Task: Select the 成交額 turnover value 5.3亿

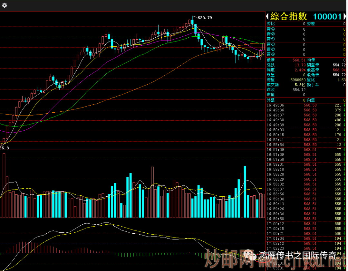Action: coord(300,85)
